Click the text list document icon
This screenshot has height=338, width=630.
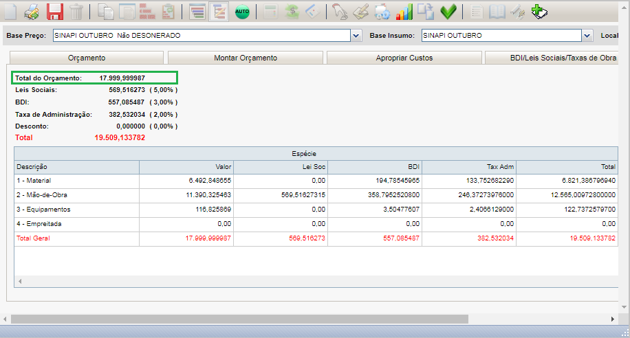[x=477, y=12]
